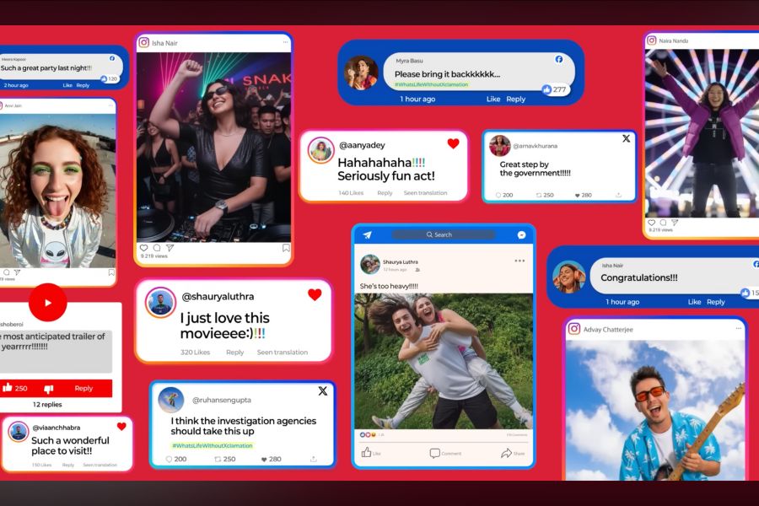
Task: Toggle the red heart on @aanyadey's comment
Action: (453, 143)
